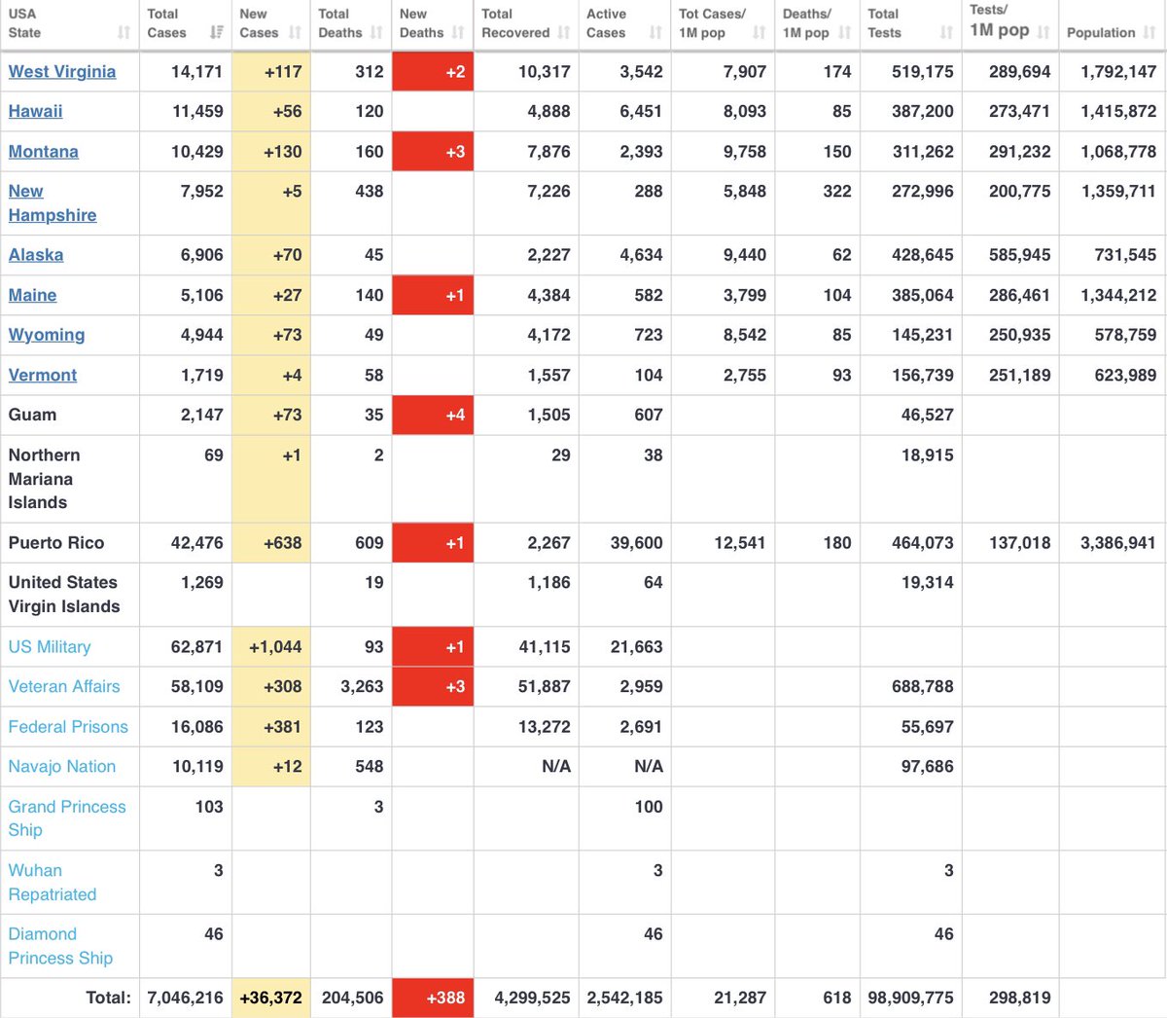This screenshot has width=1167, height=1018.
Task: Click Wyoming population 578,759
Action: point(1125,334)
